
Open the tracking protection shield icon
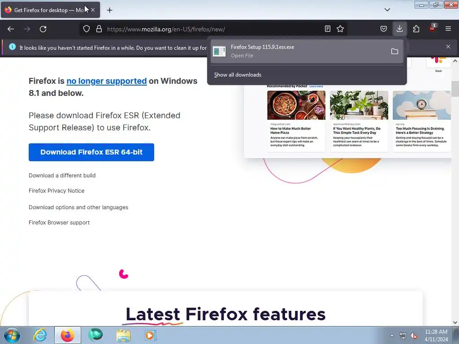(87, 29)
